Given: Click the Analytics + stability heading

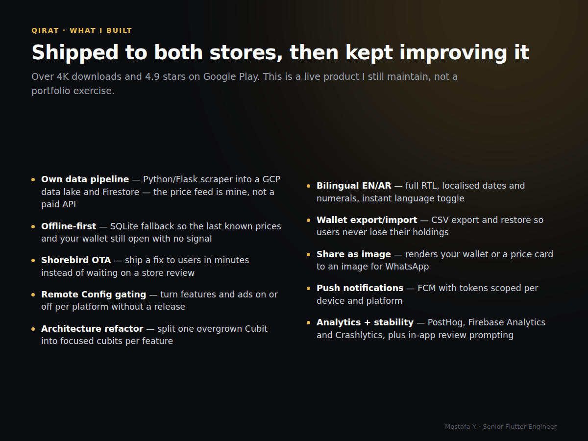Looking at the screenshot, I should (365, 322).
